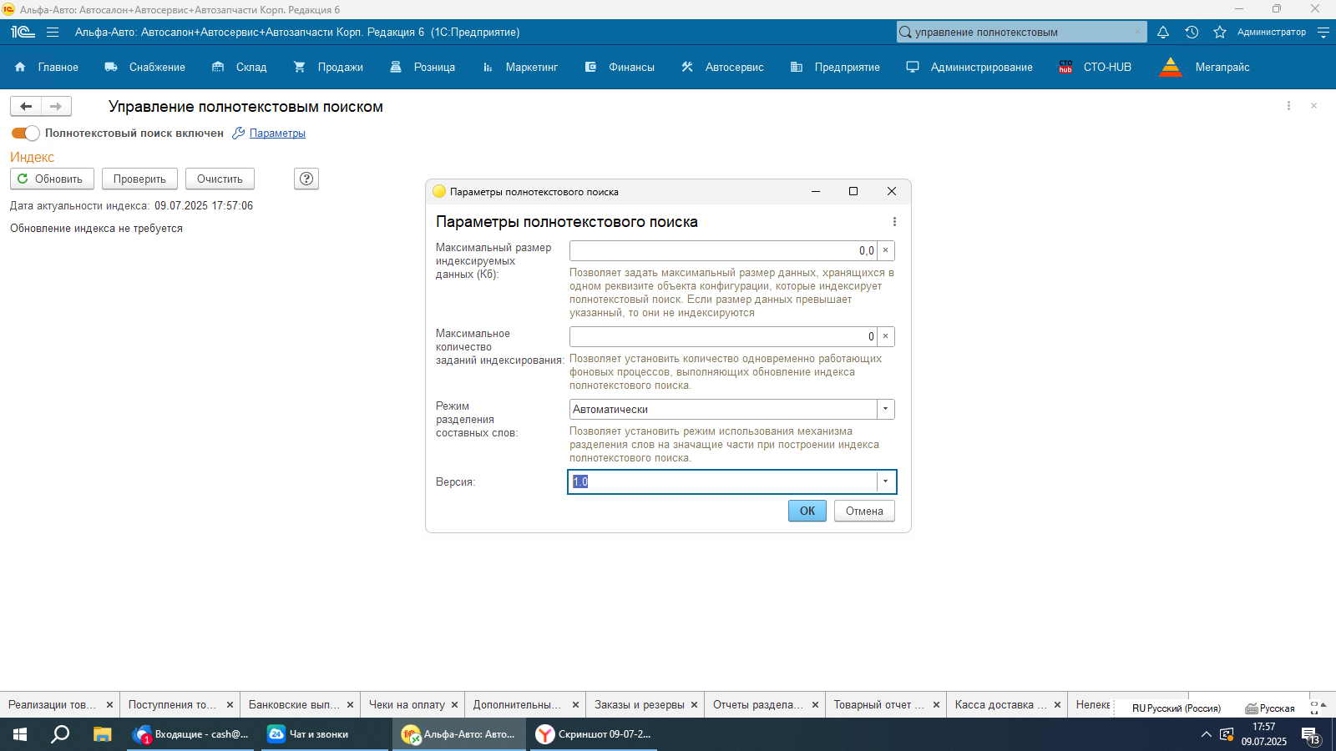Go to the Главное section
Viewport: 1336px width, 751px height.
point(47,67)
